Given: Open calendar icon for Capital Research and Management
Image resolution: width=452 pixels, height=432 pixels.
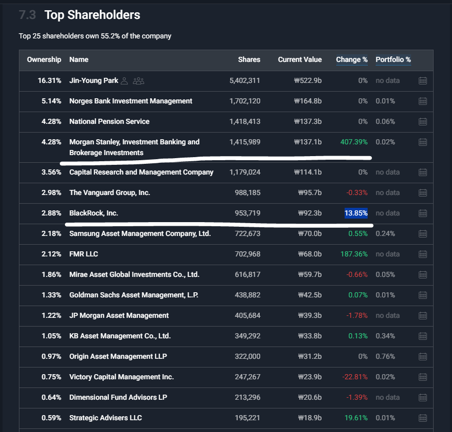Looking at the screenshot, I should coord(422,172).
